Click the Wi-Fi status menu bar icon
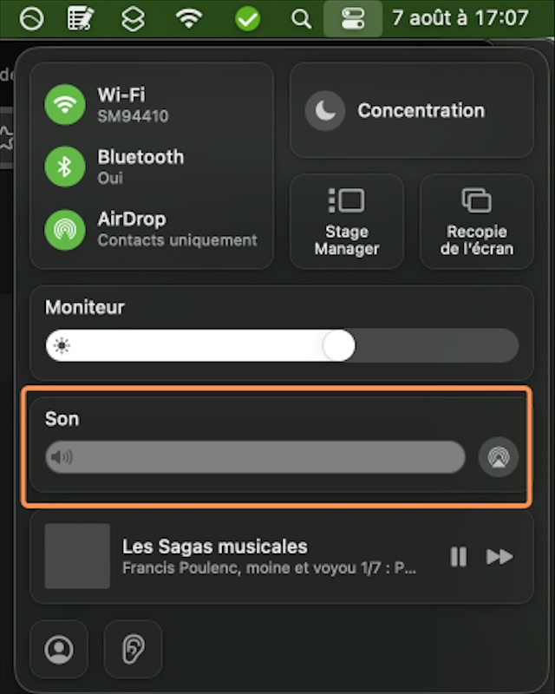The height and width of the screenshot is (694, 555). tap(188, 19)
